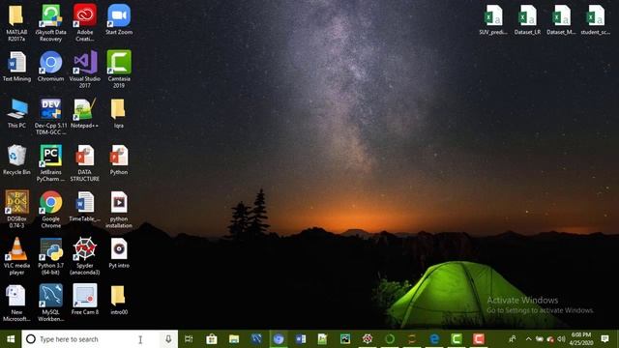
Task: Select Python 3.7 (64-bit) shortcut
Action: tap(50, 249)
